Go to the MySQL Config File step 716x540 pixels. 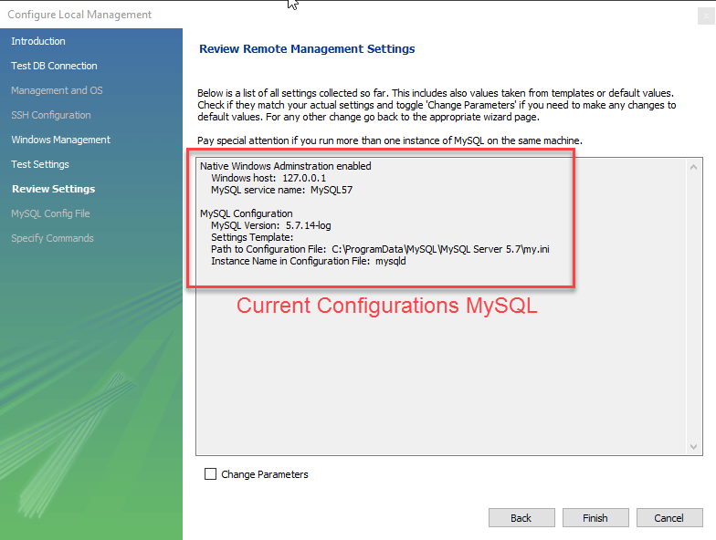[50, 213]
